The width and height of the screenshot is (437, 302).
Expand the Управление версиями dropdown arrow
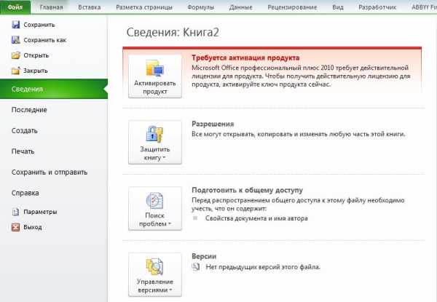pyautogui.click(x=170, y=290)
